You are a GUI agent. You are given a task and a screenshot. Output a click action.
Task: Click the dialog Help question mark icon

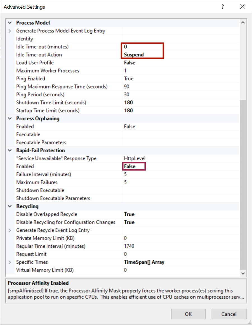coord(222,6)
